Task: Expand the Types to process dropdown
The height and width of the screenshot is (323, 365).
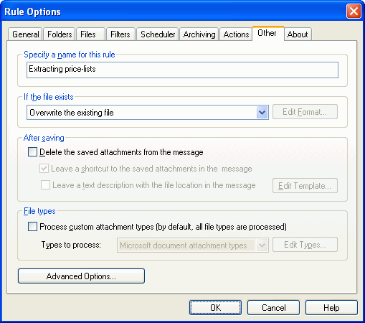Action: [x=262, y=245]
